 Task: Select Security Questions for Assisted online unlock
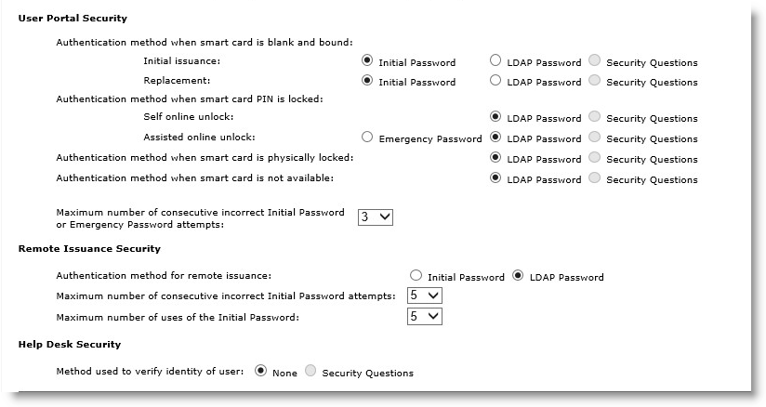point(595,137)
